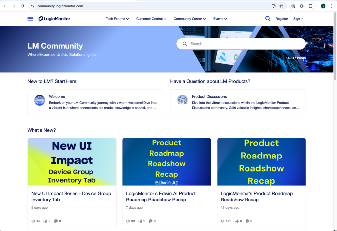Bookmark the page with the star icon

point(281,6)
